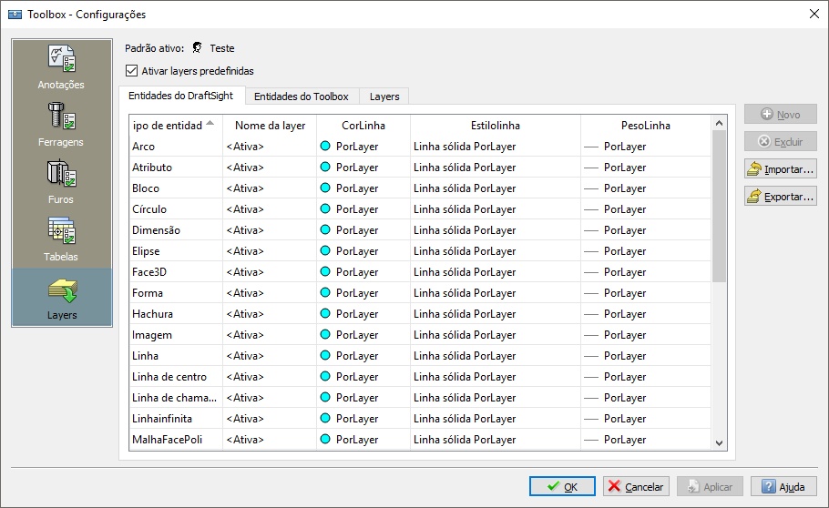Open layer name <Ativa> for Círculo
Viewport: 829px width, 508px height.
tap(270, 209)
